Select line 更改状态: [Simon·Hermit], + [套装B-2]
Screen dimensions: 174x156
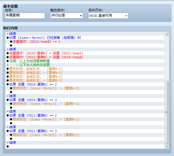(x=85, y=119)
